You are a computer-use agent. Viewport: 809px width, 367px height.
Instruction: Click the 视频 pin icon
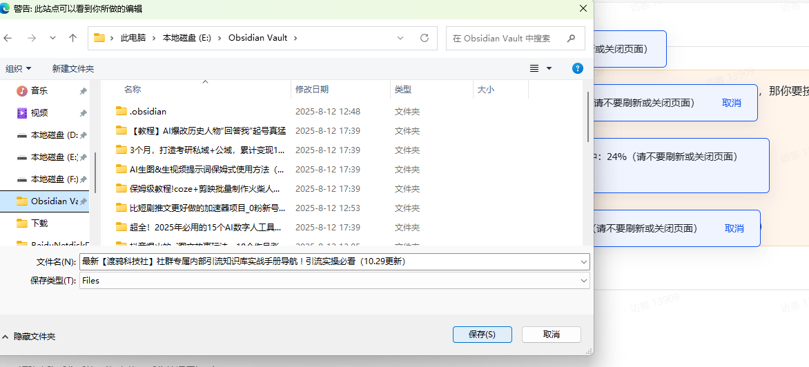(83, 113)
